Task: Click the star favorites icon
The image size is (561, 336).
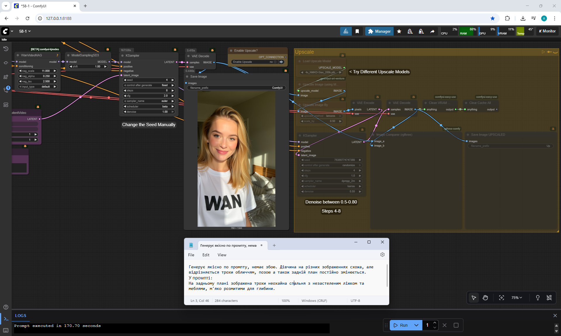Action: (399, 31)
